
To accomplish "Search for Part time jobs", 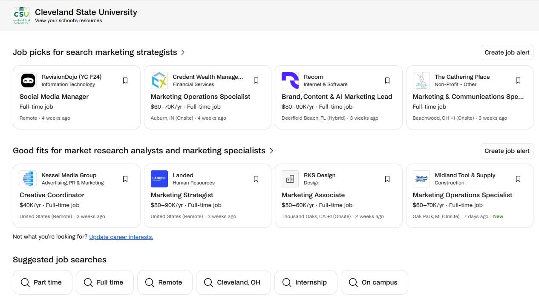I will [43, 282].
